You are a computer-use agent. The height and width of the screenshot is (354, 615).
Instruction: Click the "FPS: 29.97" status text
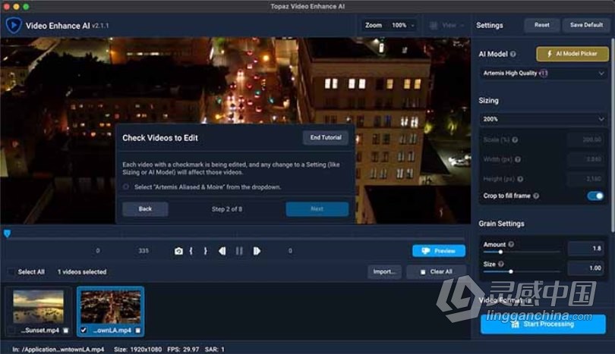[x=183, y=349]
